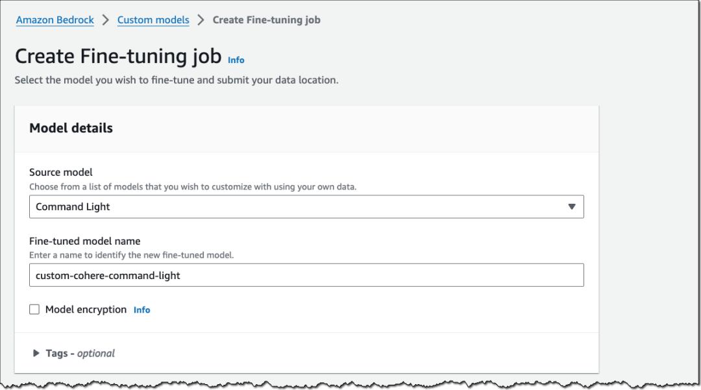The image size is (701, 390).
Task: Click the Fine-tuned model name field
Action: (x=306, y=275)
